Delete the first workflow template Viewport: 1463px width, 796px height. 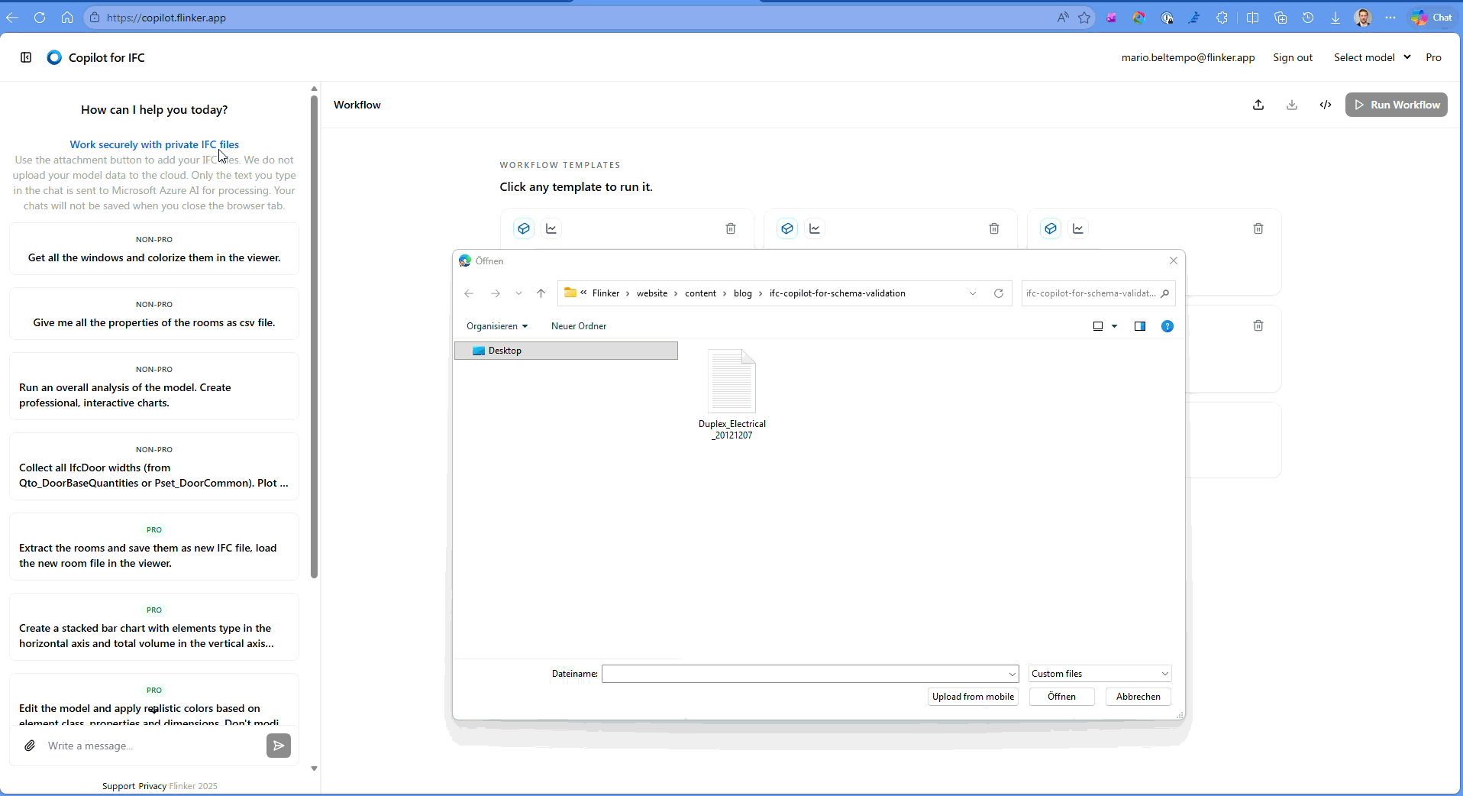(731, 228)
